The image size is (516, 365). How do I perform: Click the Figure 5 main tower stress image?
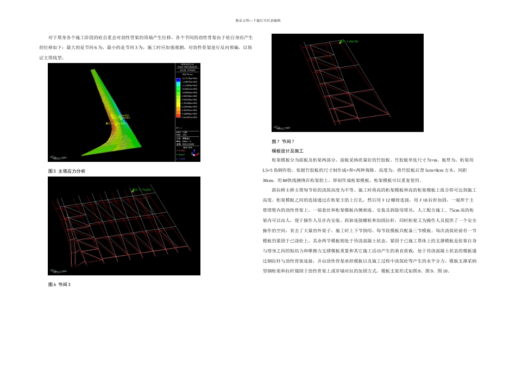[x=124, y=112]
